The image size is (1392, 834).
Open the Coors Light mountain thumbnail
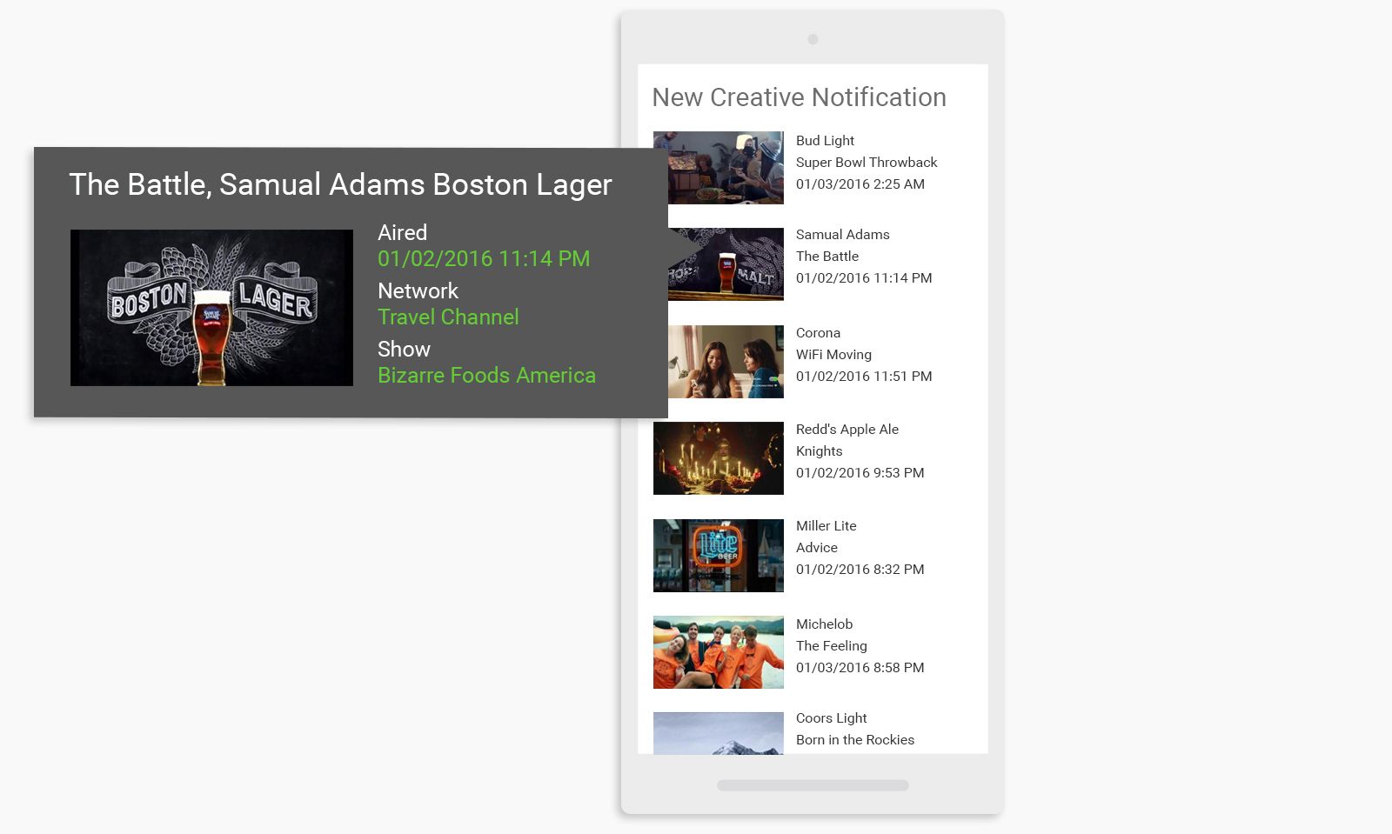[x=719, y=733]
